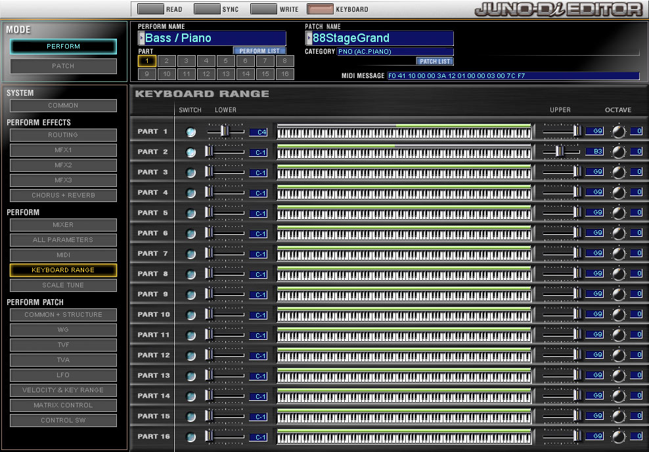Turn the Part 9 octave knob
Image resolution: width=649 pixels, height=452 pixels.
[618, 294]
